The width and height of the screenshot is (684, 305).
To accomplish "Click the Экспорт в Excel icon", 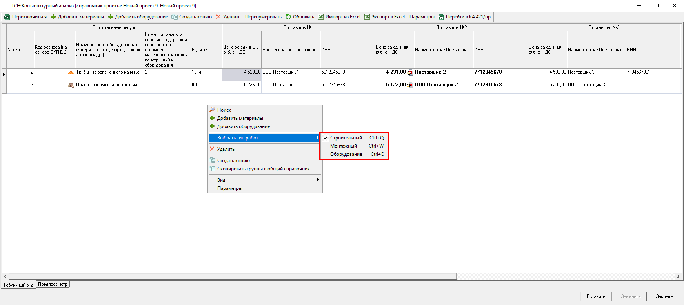I will click(x=367, y=17).
